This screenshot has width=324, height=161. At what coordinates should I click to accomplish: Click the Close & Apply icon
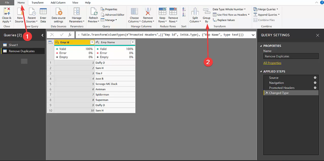[7, 11]
